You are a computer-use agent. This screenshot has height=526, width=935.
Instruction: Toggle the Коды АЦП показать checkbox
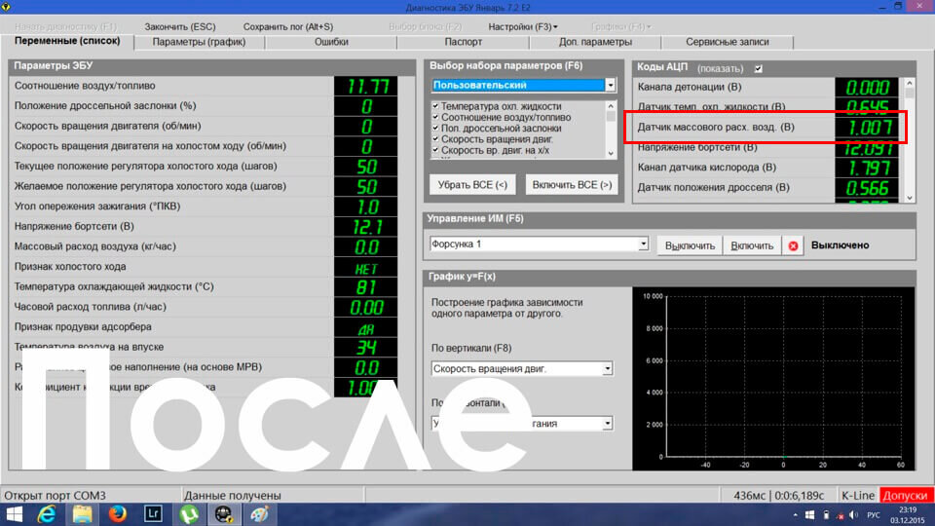tap(759, 68)
